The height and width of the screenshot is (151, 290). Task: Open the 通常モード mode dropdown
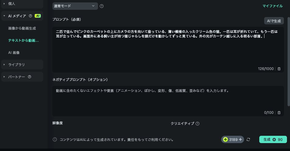click(x=75, y=6)
